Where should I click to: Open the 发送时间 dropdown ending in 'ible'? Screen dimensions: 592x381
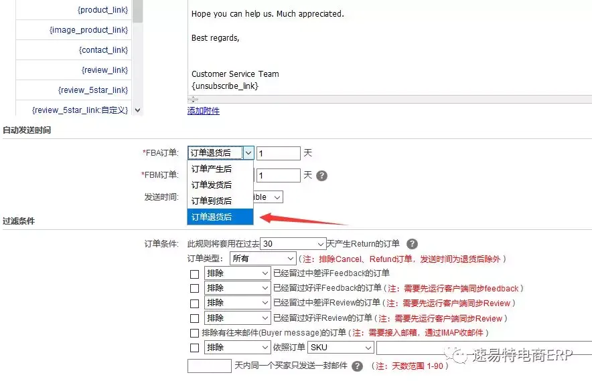point(268,197)
